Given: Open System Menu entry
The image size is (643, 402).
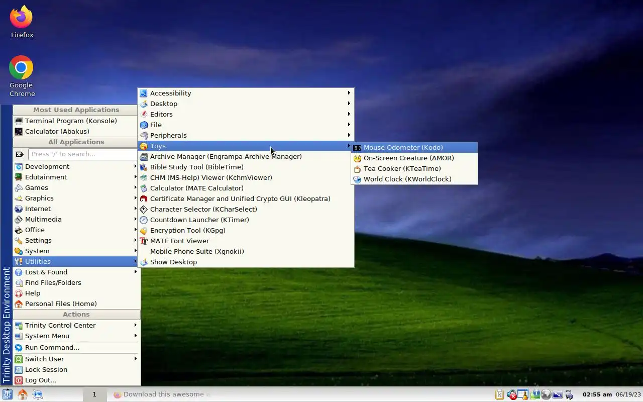Looking at the screenshot, I should (x=75, y=336).
